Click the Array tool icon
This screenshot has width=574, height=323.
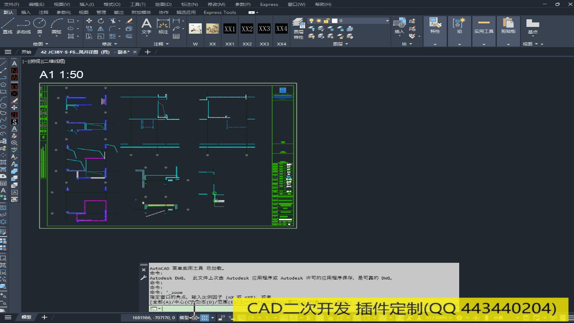pos(113,36)
